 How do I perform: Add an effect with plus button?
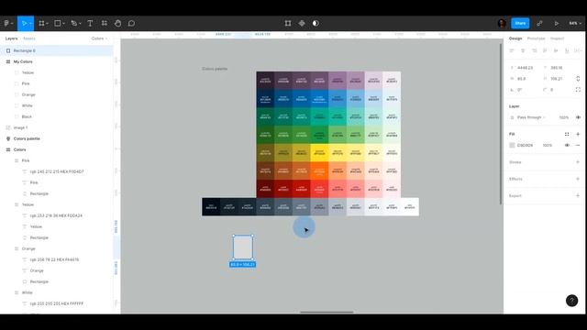[x=578, y=179]
